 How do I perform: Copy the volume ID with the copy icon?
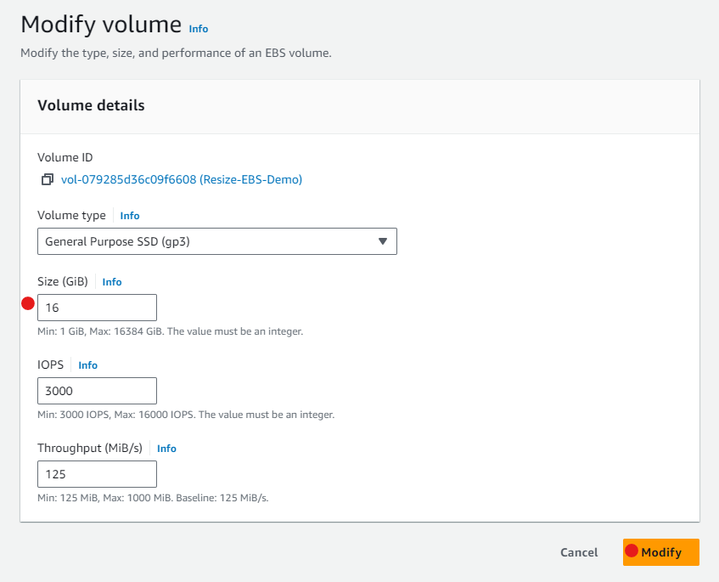coord(48,179)
